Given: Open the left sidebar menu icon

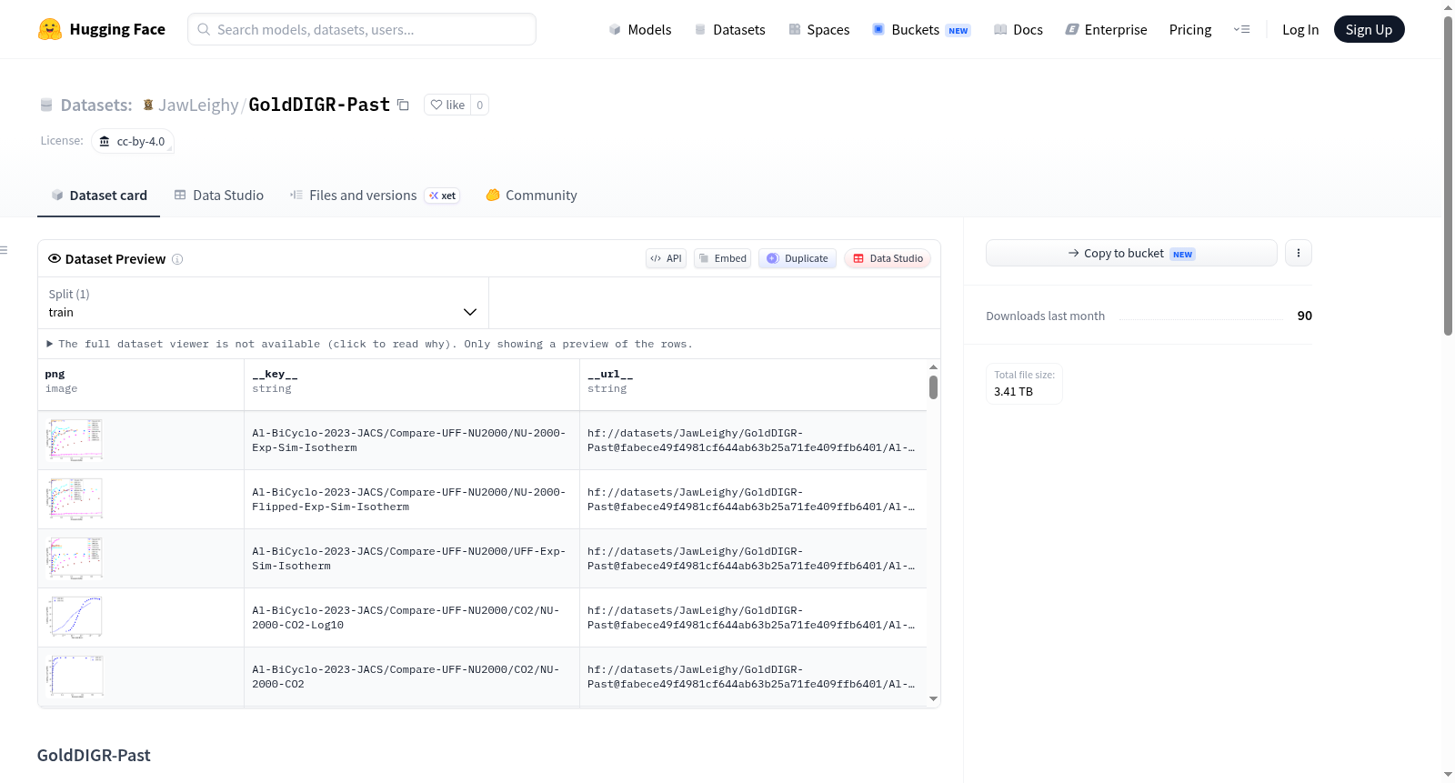Looking at the screenshot, I should point(4,250).
